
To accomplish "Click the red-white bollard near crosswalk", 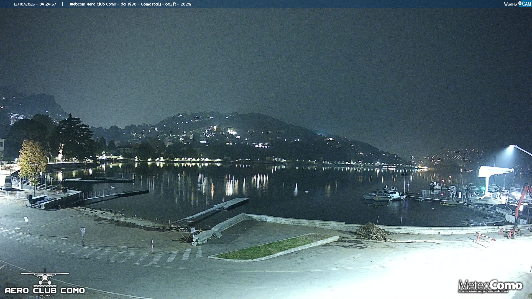I will pyautogui.click(x=152, y=245).
